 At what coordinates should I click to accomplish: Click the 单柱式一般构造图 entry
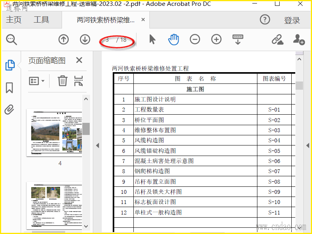coord(158,212)
